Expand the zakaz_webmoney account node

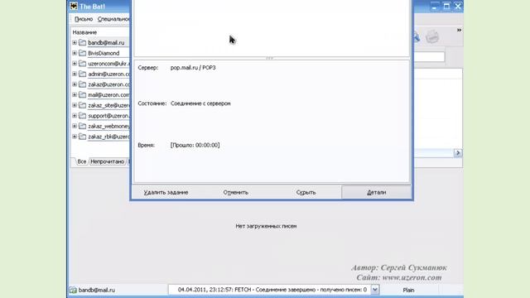tap(75, 126)
